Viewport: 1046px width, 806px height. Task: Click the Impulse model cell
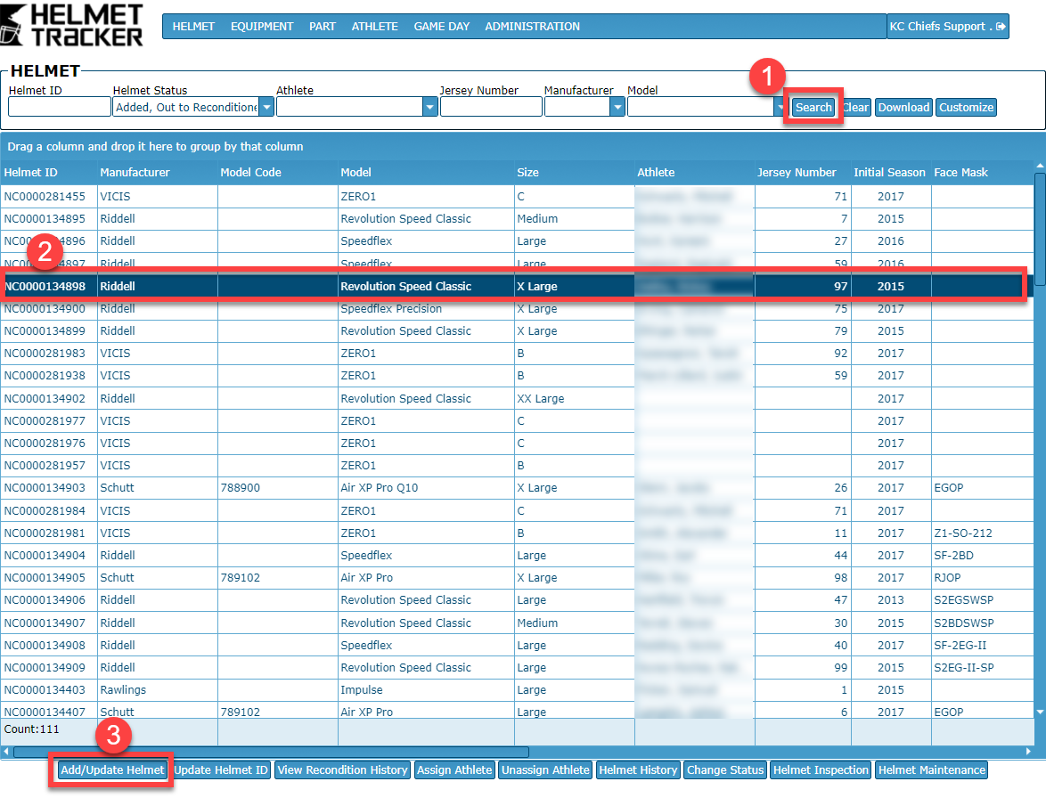pos(426,690)
